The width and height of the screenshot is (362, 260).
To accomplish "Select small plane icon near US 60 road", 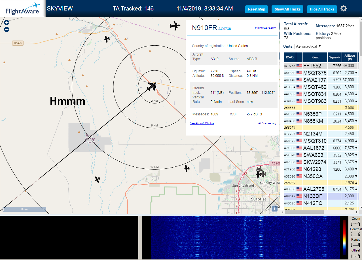I will click(107, 39).
